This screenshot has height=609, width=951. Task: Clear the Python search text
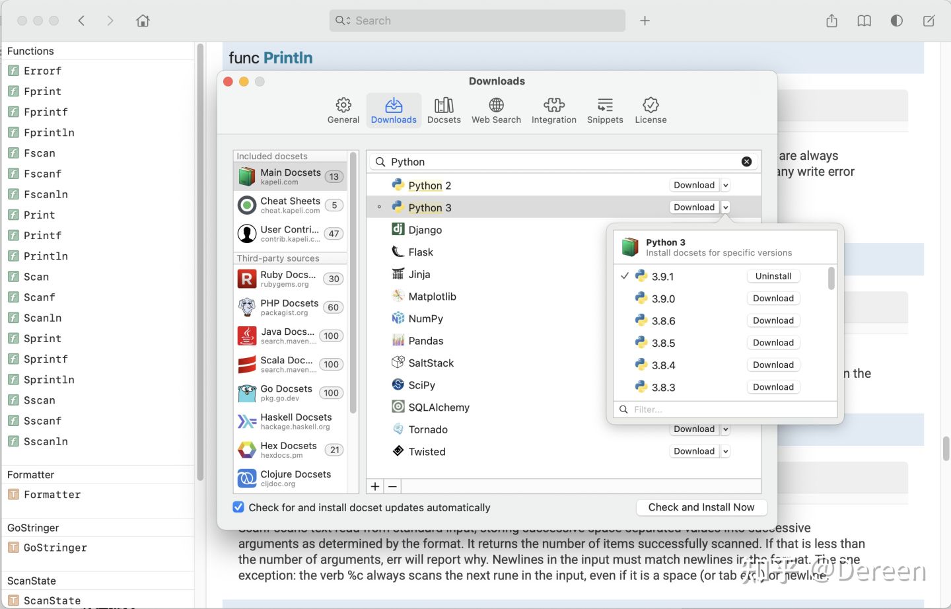746,162
